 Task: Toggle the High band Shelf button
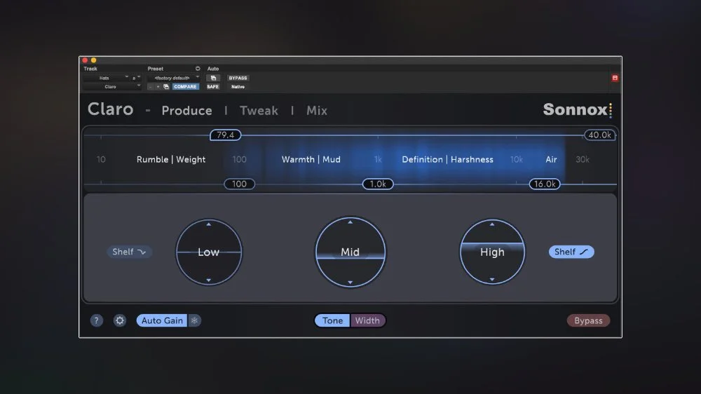pyautogui.click(x=571, y=252)
